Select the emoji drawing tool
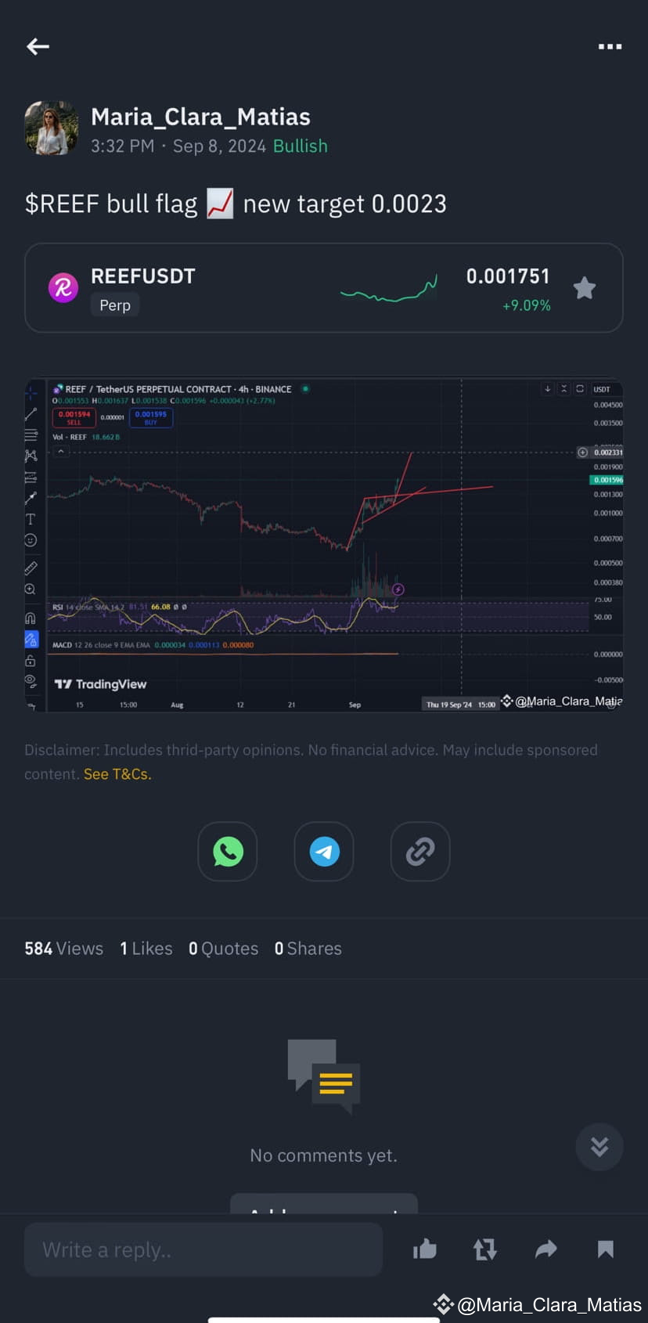 click(x=31, y=539)
